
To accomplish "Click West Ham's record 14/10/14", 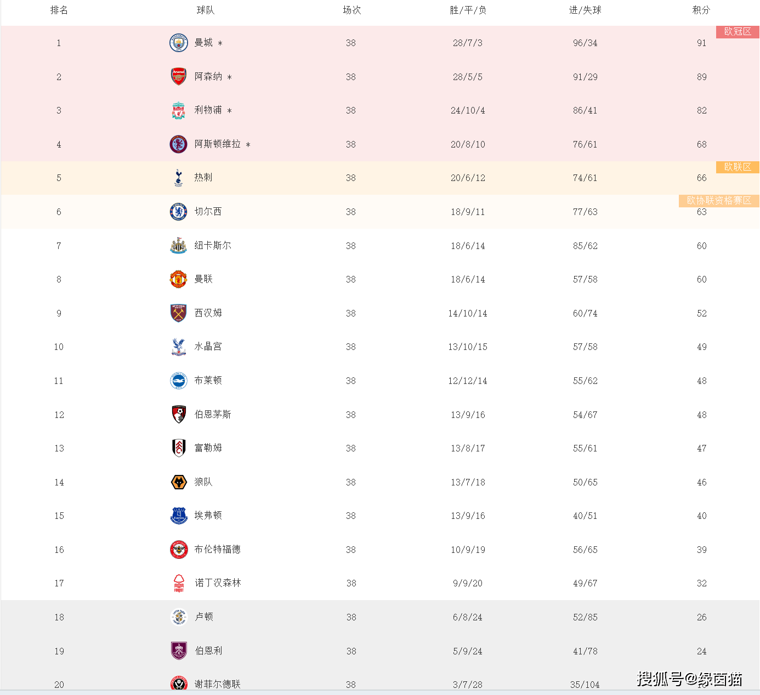I will pyautogui.click(x=468, y=314).
